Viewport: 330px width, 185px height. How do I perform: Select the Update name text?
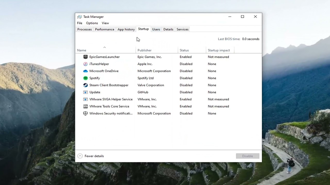click(95, 92)
